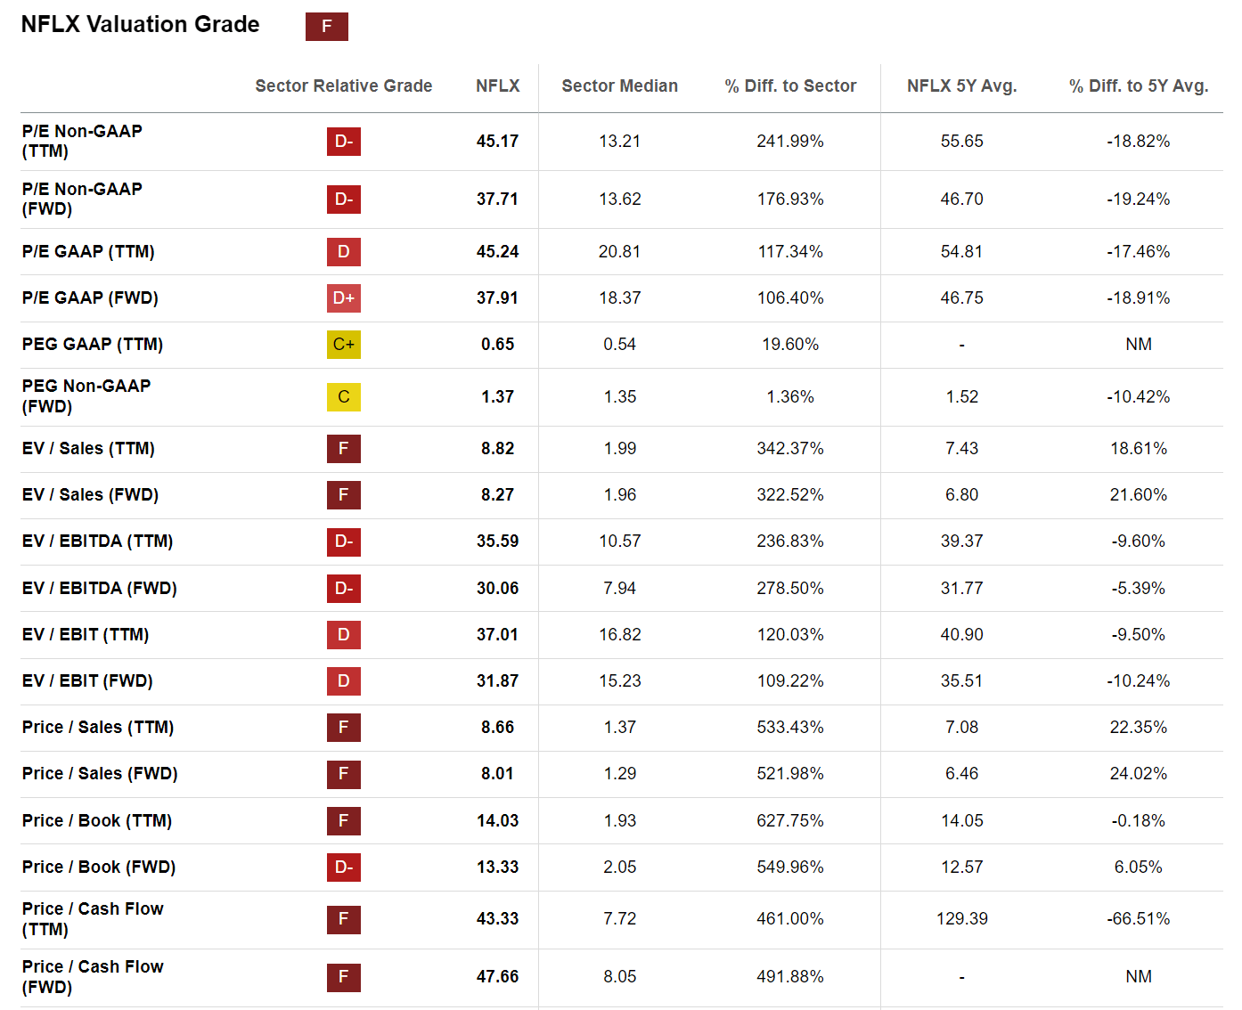1242x1010 pixels.
Task: Click the NFLX 5Y Avg. column header
Action: coord(961,86)
